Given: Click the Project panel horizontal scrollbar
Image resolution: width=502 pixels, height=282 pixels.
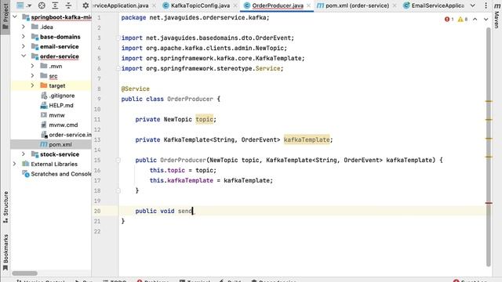Looking at the screenshot, I should tap(24, 273).
